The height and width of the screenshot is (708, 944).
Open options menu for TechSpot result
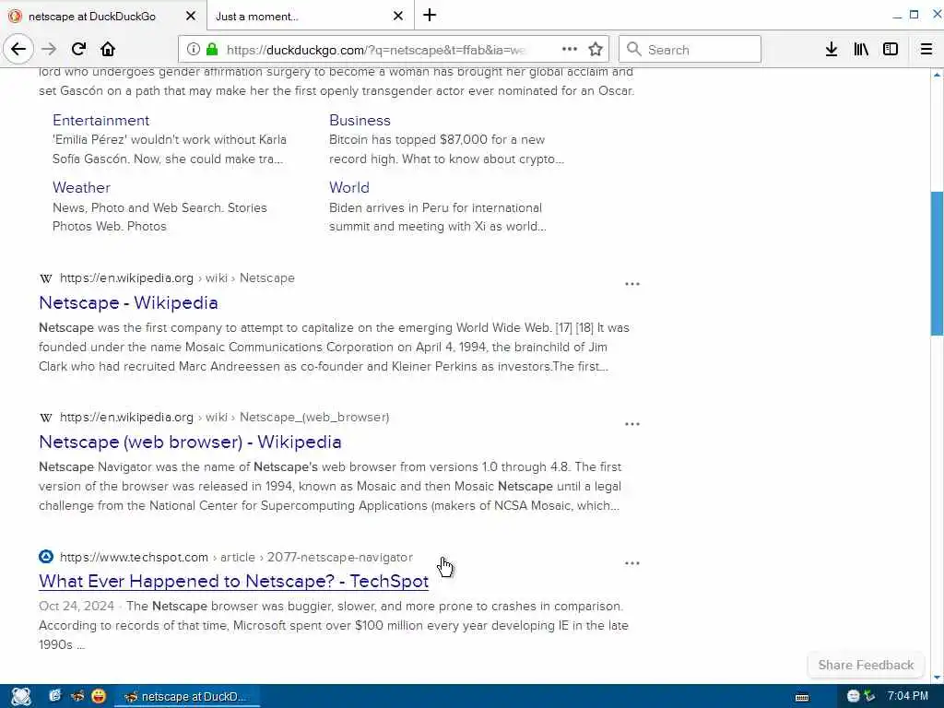632,563
